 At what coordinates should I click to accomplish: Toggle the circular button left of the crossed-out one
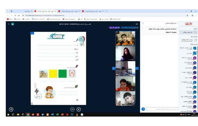(x=72, y=109)
